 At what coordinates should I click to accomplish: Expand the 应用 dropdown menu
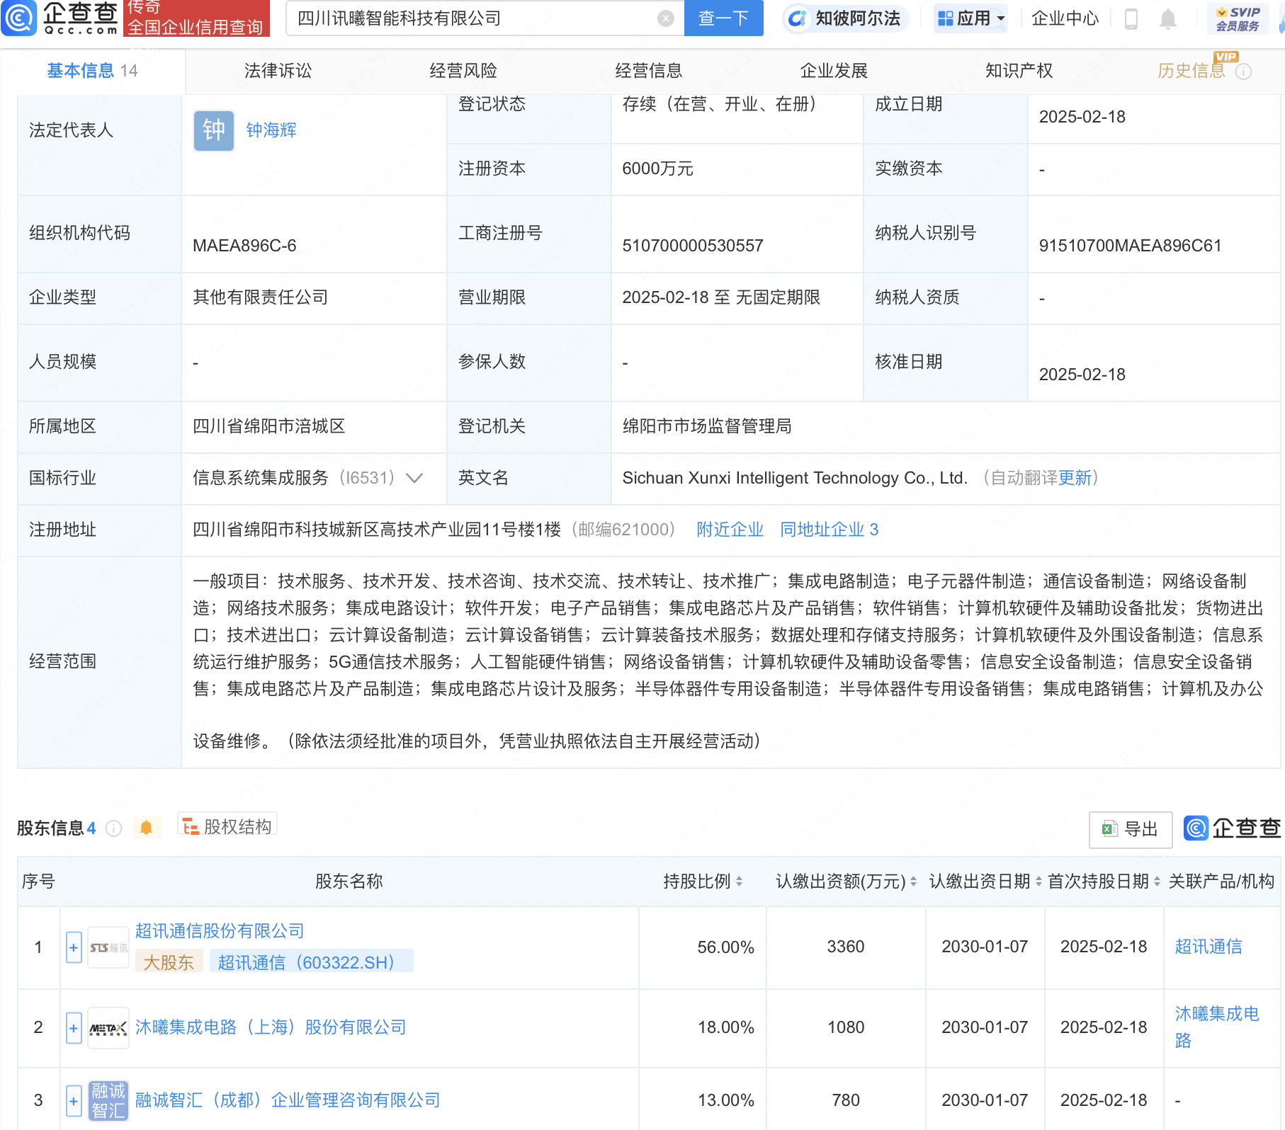pos(970,18)
